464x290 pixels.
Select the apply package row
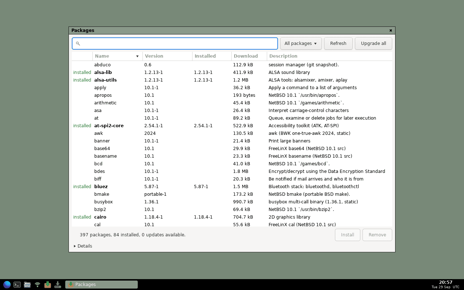tap(232, 88)
